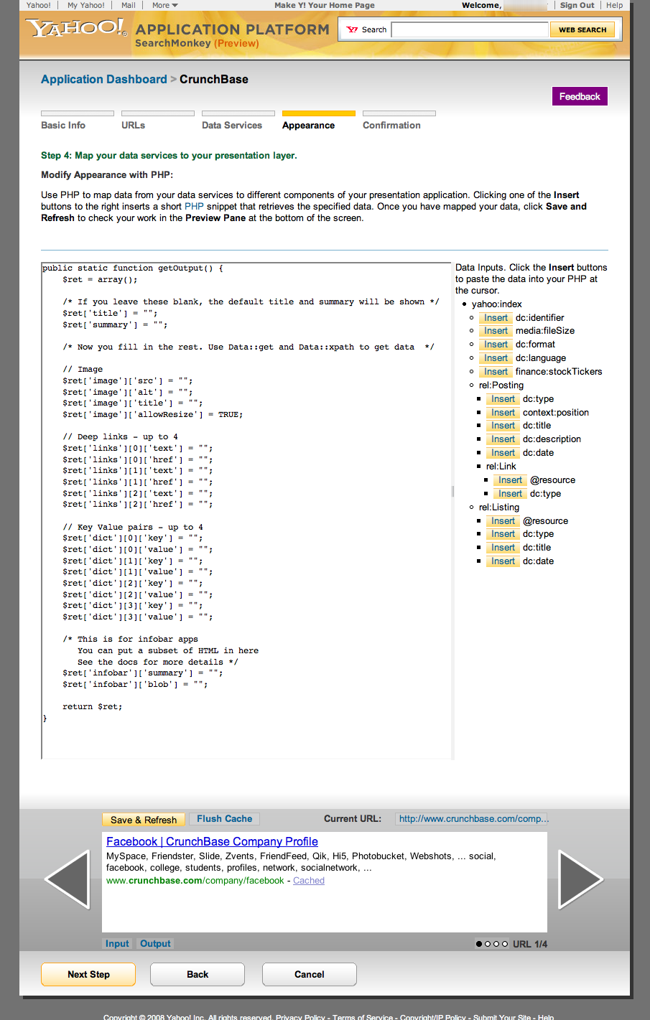Click the PHP link in instructions

[x=194, y=206]
